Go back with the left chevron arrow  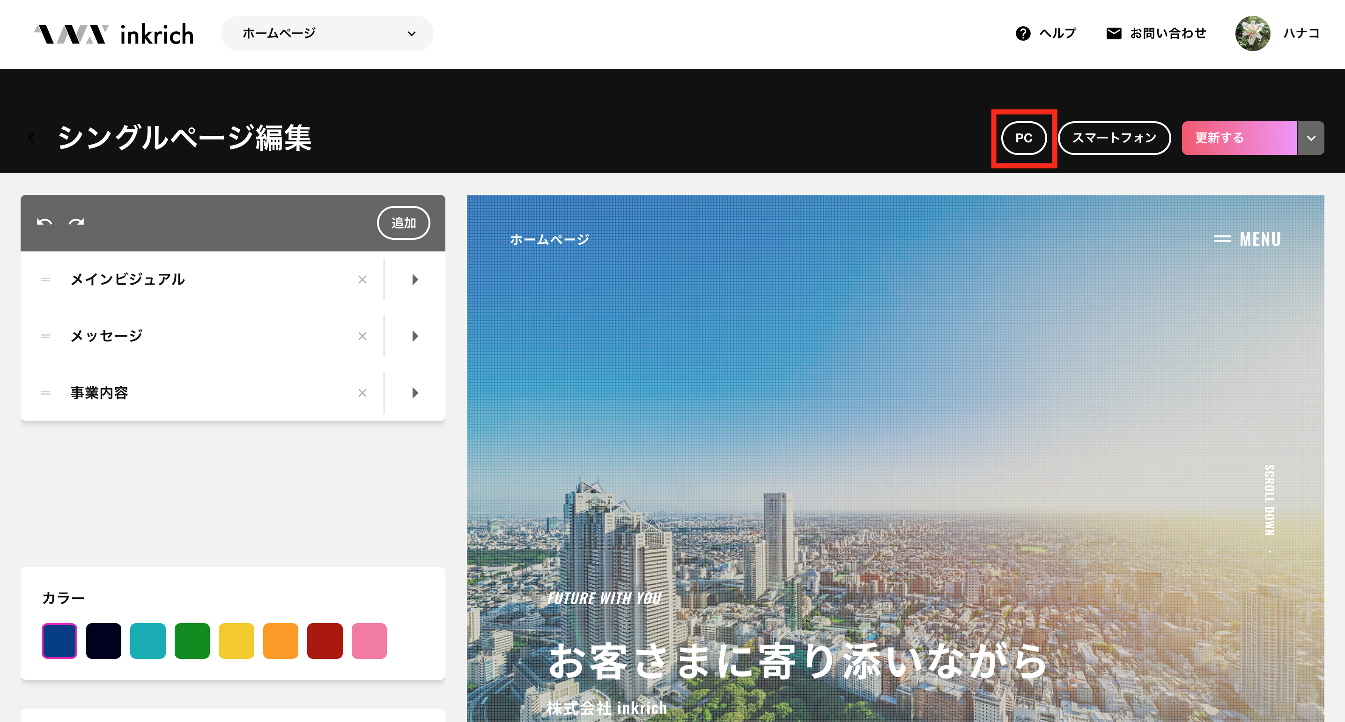[x=31, y=138]
